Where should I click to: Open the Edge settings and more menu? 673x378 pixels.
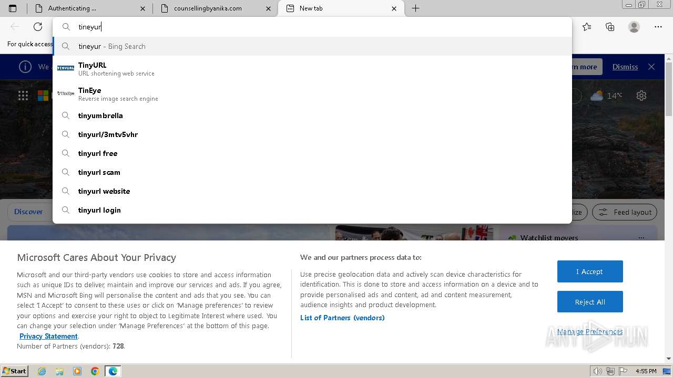click(x=658, y=27)
